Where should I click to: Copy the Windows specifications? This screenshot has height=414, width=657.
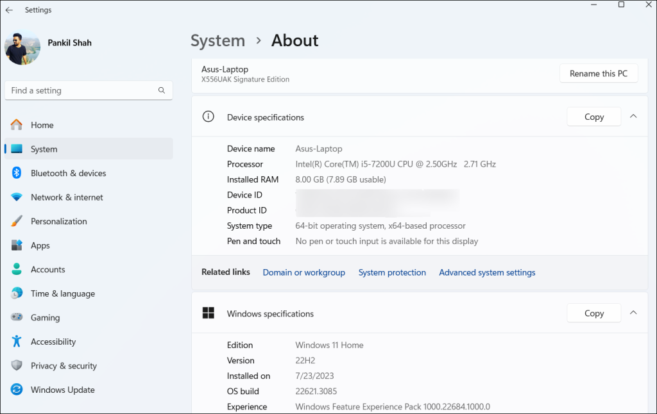[593, 313]
